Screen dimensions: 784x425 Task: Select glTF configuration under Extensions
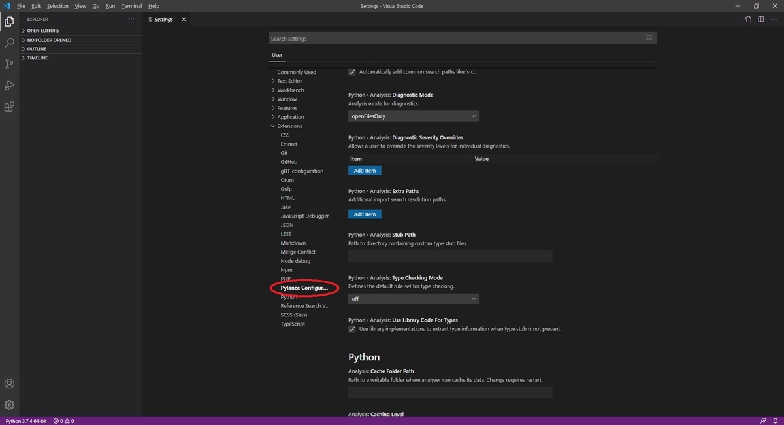302,171
